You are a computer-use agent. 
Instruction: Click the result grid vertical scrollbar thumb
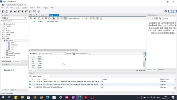click(144, 64)
